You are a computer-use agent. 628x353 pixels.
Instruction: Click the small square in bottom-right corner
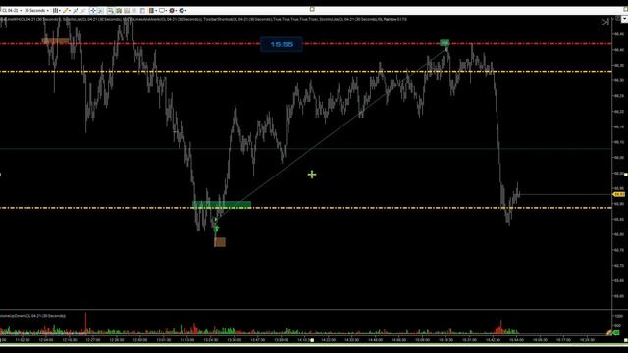tap(626, 340)
